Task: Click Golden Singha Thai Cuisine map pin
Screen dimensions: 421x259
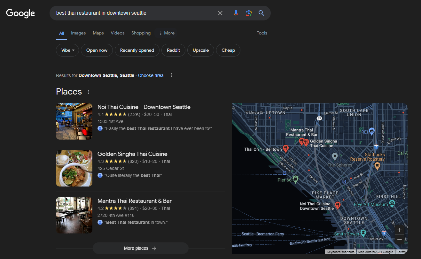Action: pos(306,142)
